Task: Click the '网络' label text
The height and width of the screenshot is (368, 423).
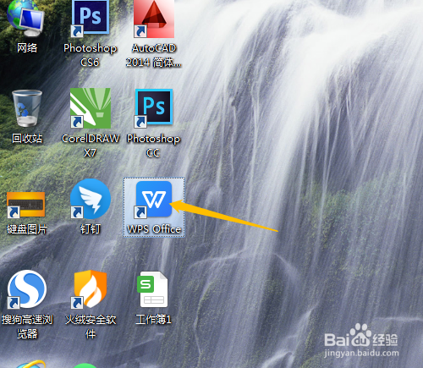Action: pos(27,47)
